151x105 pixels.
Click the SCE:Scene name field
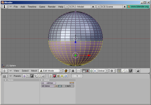point(112,7)
